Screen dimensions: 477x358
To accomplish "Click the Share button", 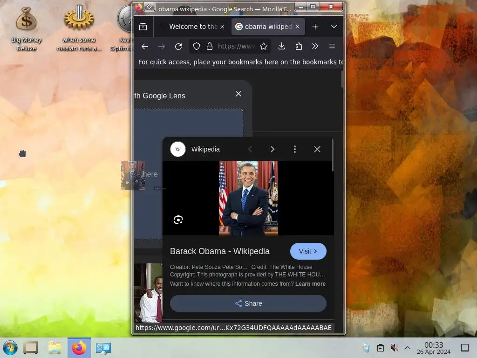I will click(x=248, y=303).
